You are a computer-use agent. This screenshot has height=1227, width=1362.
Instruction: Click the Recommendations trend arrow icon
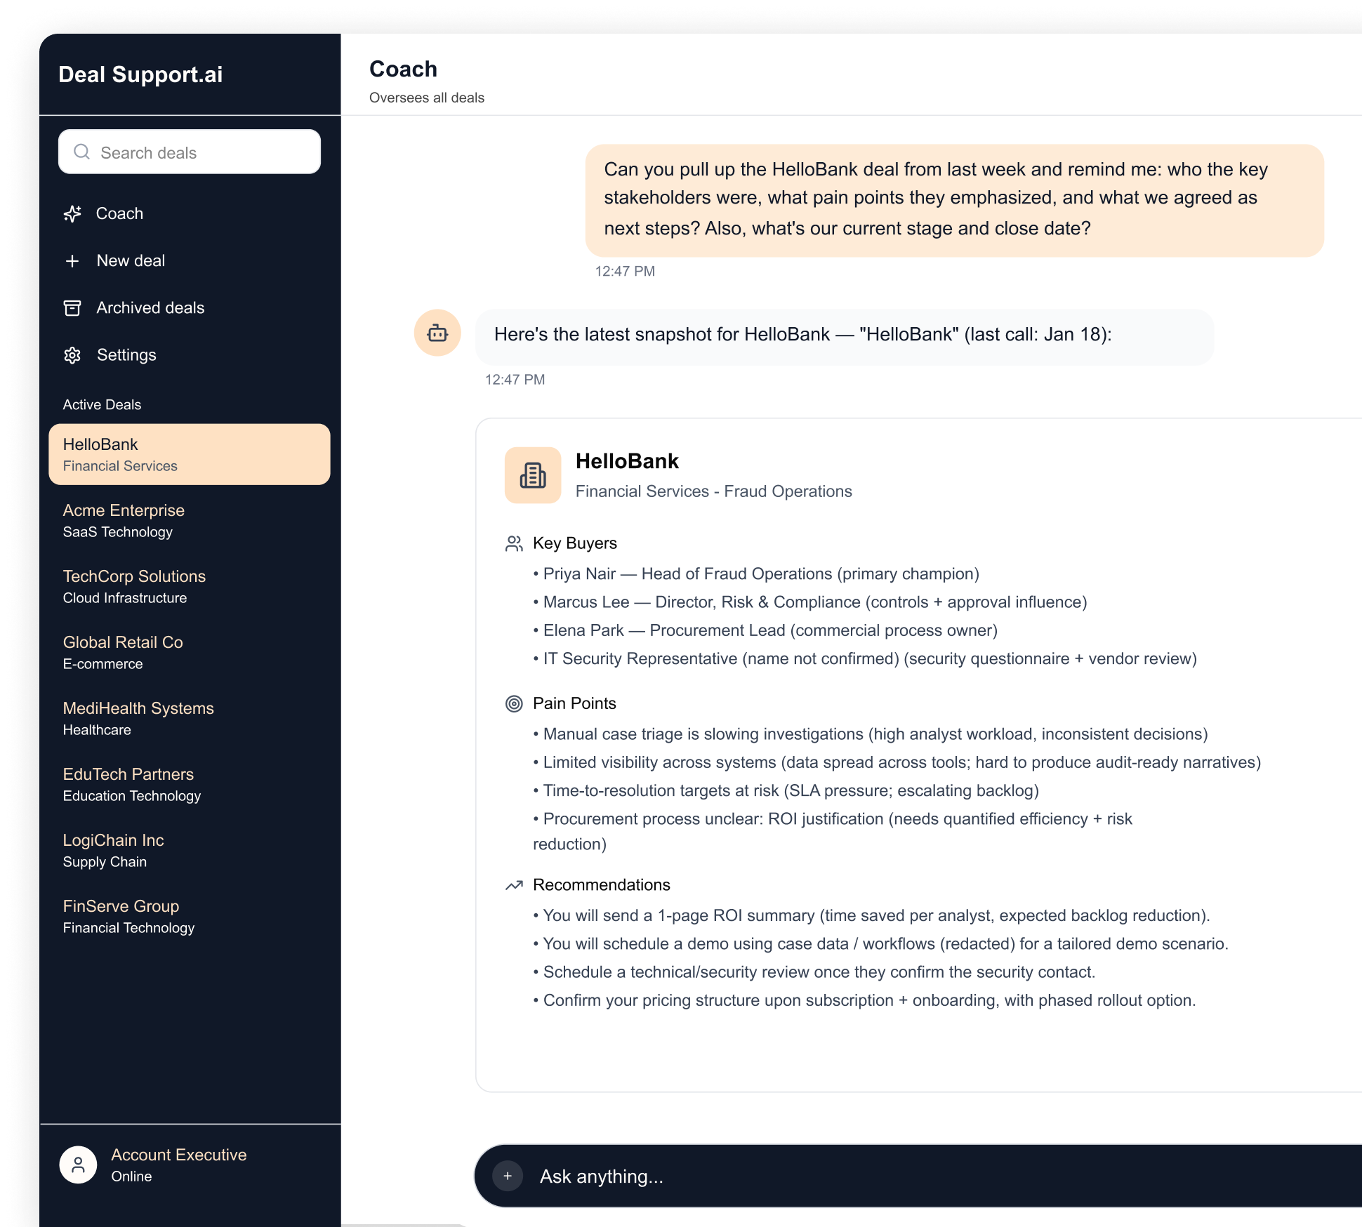(x=514, y=885)
